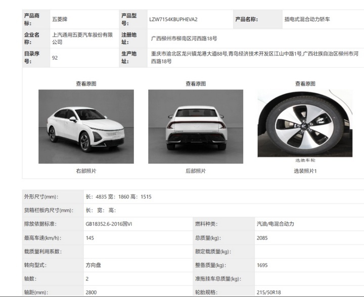Select product model LZW7154KBUPHEVA2 text

[173, 20]
